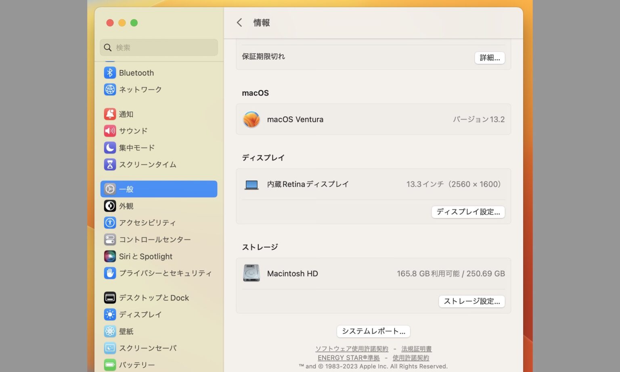Image resolution: width=620 pixels, height=372 pixels.
Task: Click the プライバシーとセキュリティ hand icon
Action: coord(110,273)
